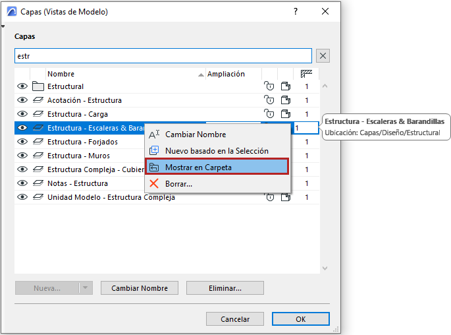The image size is (451, 335).
Task: Click layer icon beside Estructura - Carga
Action: 38,114
